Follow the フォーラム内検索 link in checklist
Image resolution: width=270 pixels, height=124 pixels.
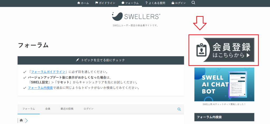tap(40, 88)
